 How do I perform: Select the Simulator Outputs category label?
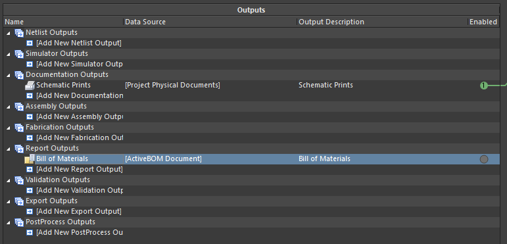(x=57, y=54)
